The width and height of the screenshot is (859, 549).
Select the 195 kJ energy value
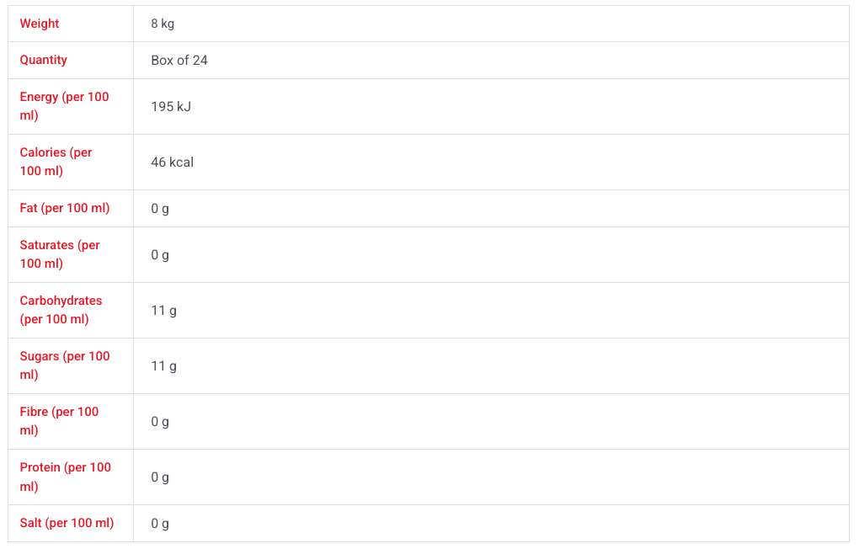171,106
